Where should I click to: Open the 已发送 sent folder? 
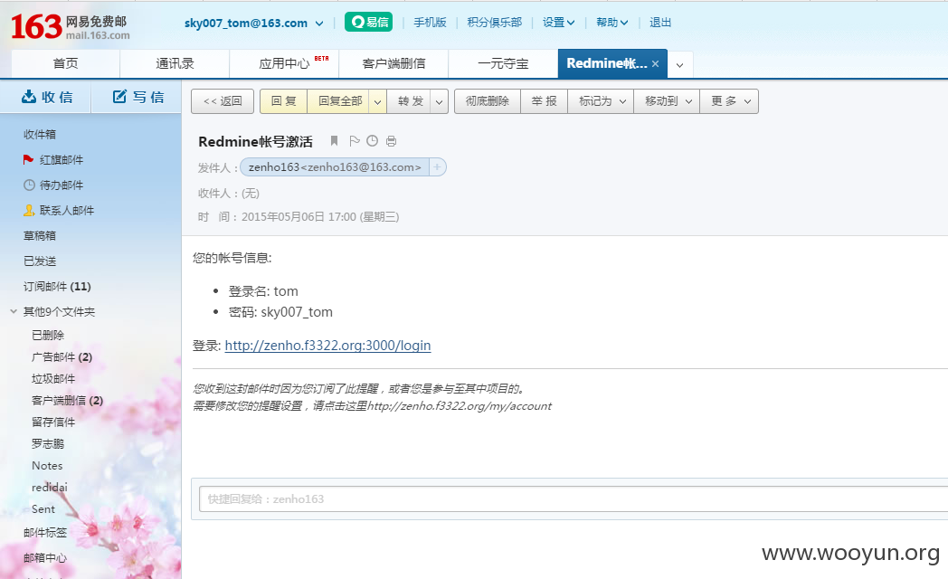click(39, 261)
